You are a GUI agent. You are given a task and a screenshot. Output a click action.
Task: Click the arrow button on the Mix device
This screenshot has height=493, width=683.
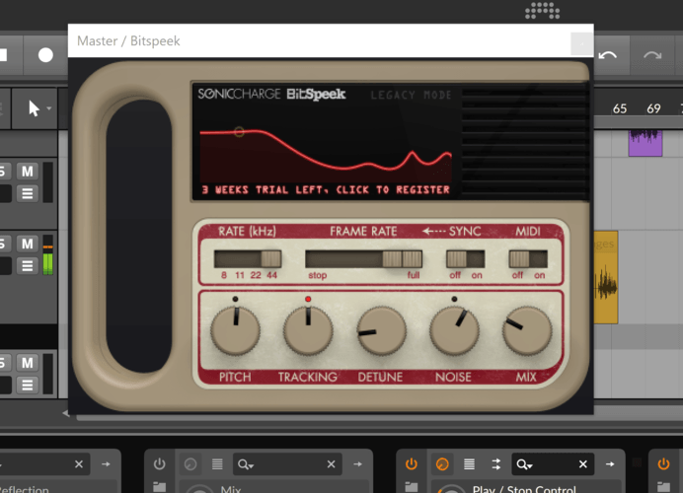357,464
